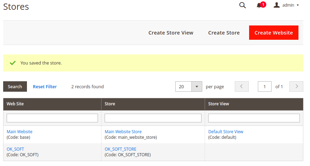
Task: Open the search magnifier icon
Action: pos(242,5)
